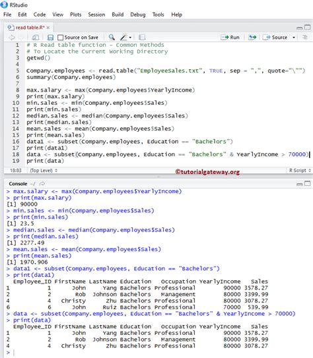Image resolution: width=313 pixels, height=358 pixels.
Task: Minimize the Console pane
Action: [300, 184]
